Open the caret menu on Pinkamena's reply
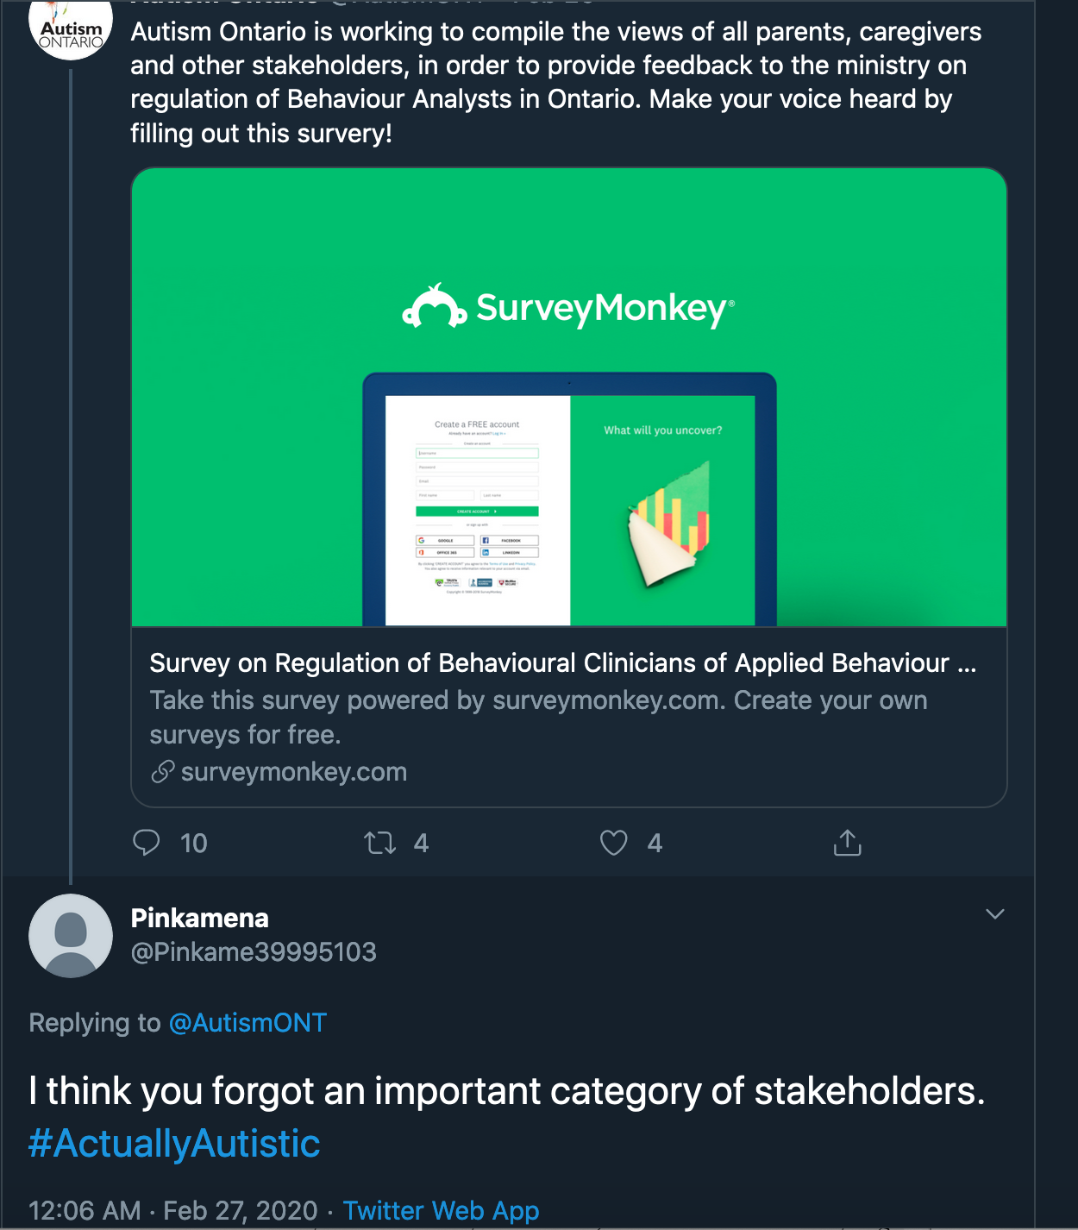This screenshot has height=1230, width=1078. (x=996, y=914)
